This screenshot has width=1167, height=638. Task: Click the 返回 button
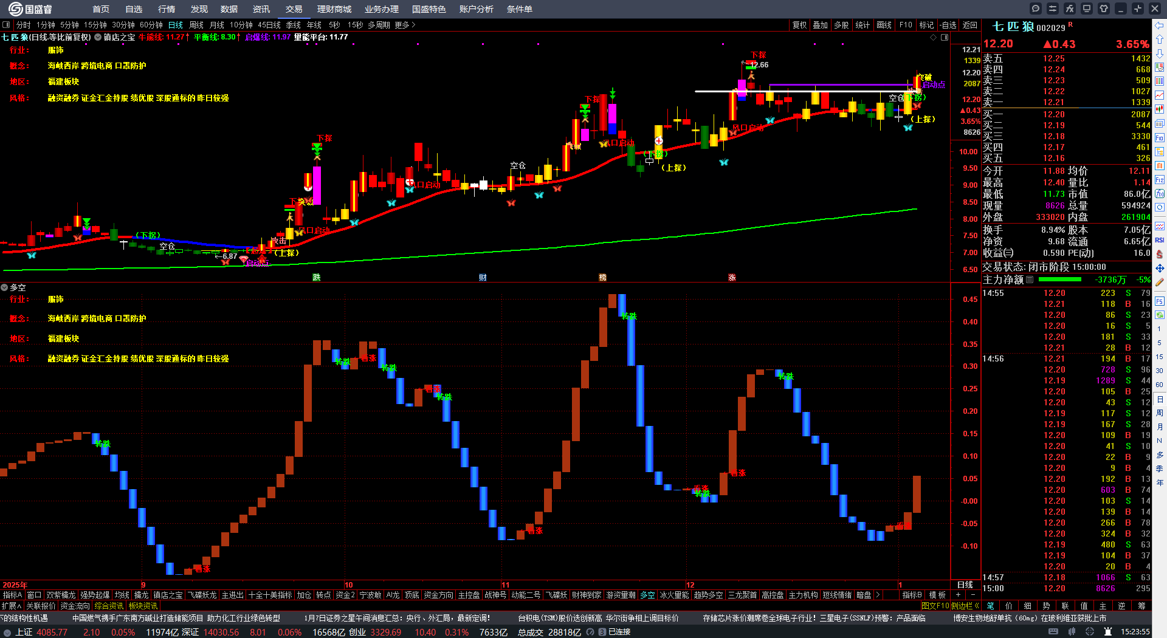pos(970,25)
